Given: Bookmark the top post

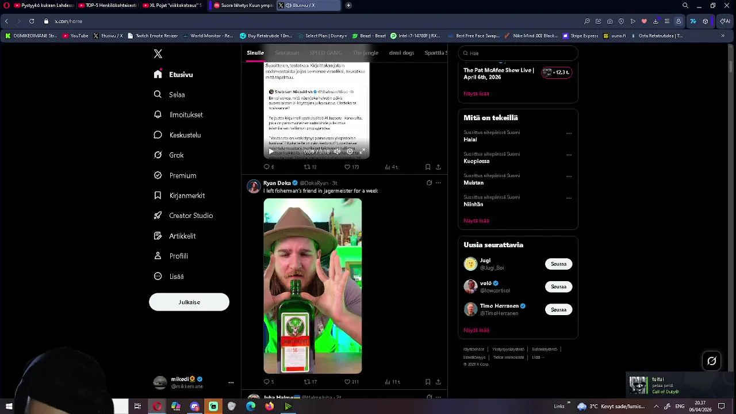Looking at the screenshot, I should 428,167.
